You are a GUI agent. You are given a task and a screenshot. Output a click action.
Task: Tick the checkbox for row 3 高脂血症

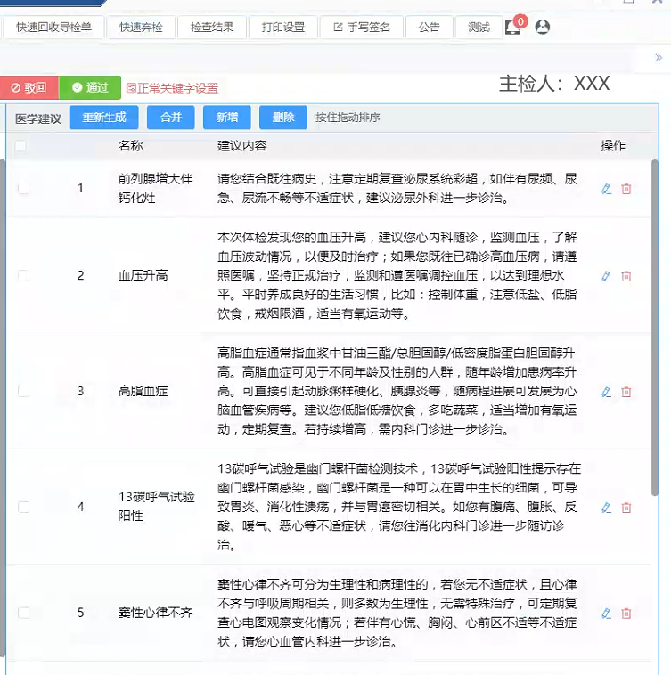click(24, 391)
